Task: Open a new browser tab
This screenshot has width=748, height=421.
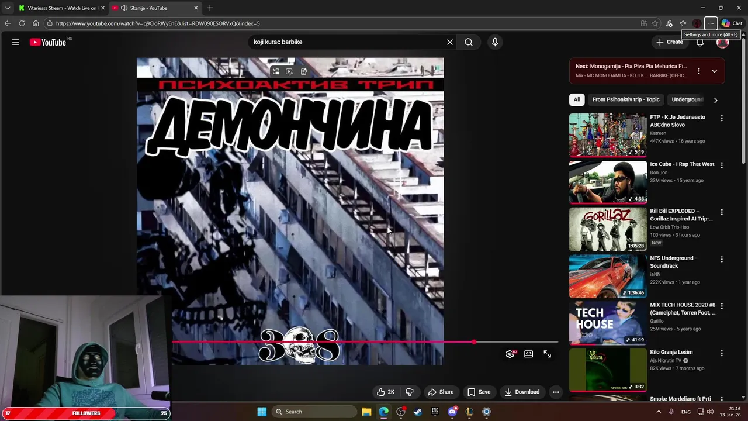Action: tap(210, 8)
